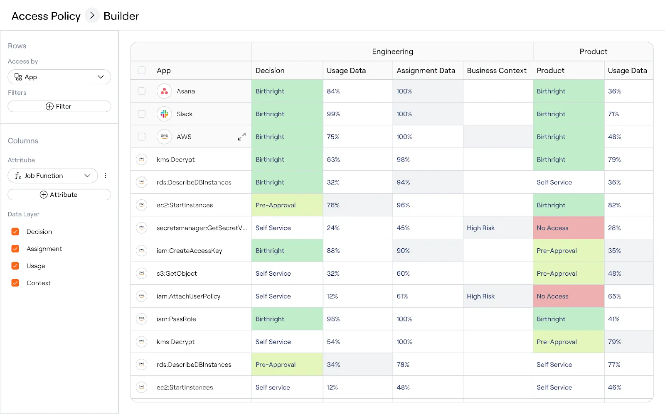Image resolution: width=665 pixels, height=414 pixels.
Task: Uncheck the Decision data layer checkbox
Action: pyautogui.click(x=15, y=232)
